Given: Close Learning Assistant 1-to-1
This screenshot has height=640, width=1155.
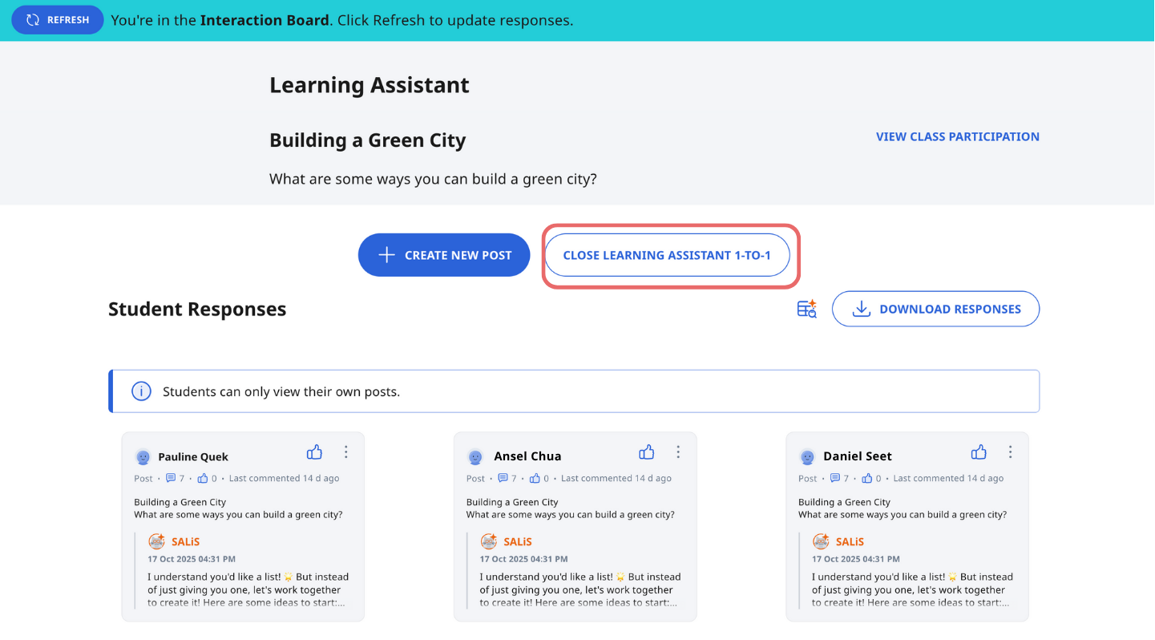Looking at the screenshot, I should point(668,255).
